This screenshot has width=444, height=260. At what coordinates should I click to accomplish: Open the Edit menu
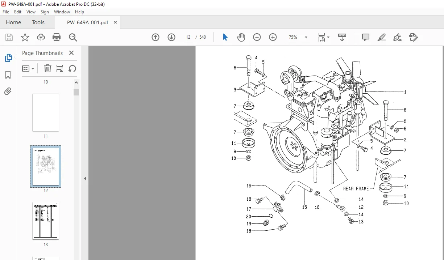(x=18, y=12)
